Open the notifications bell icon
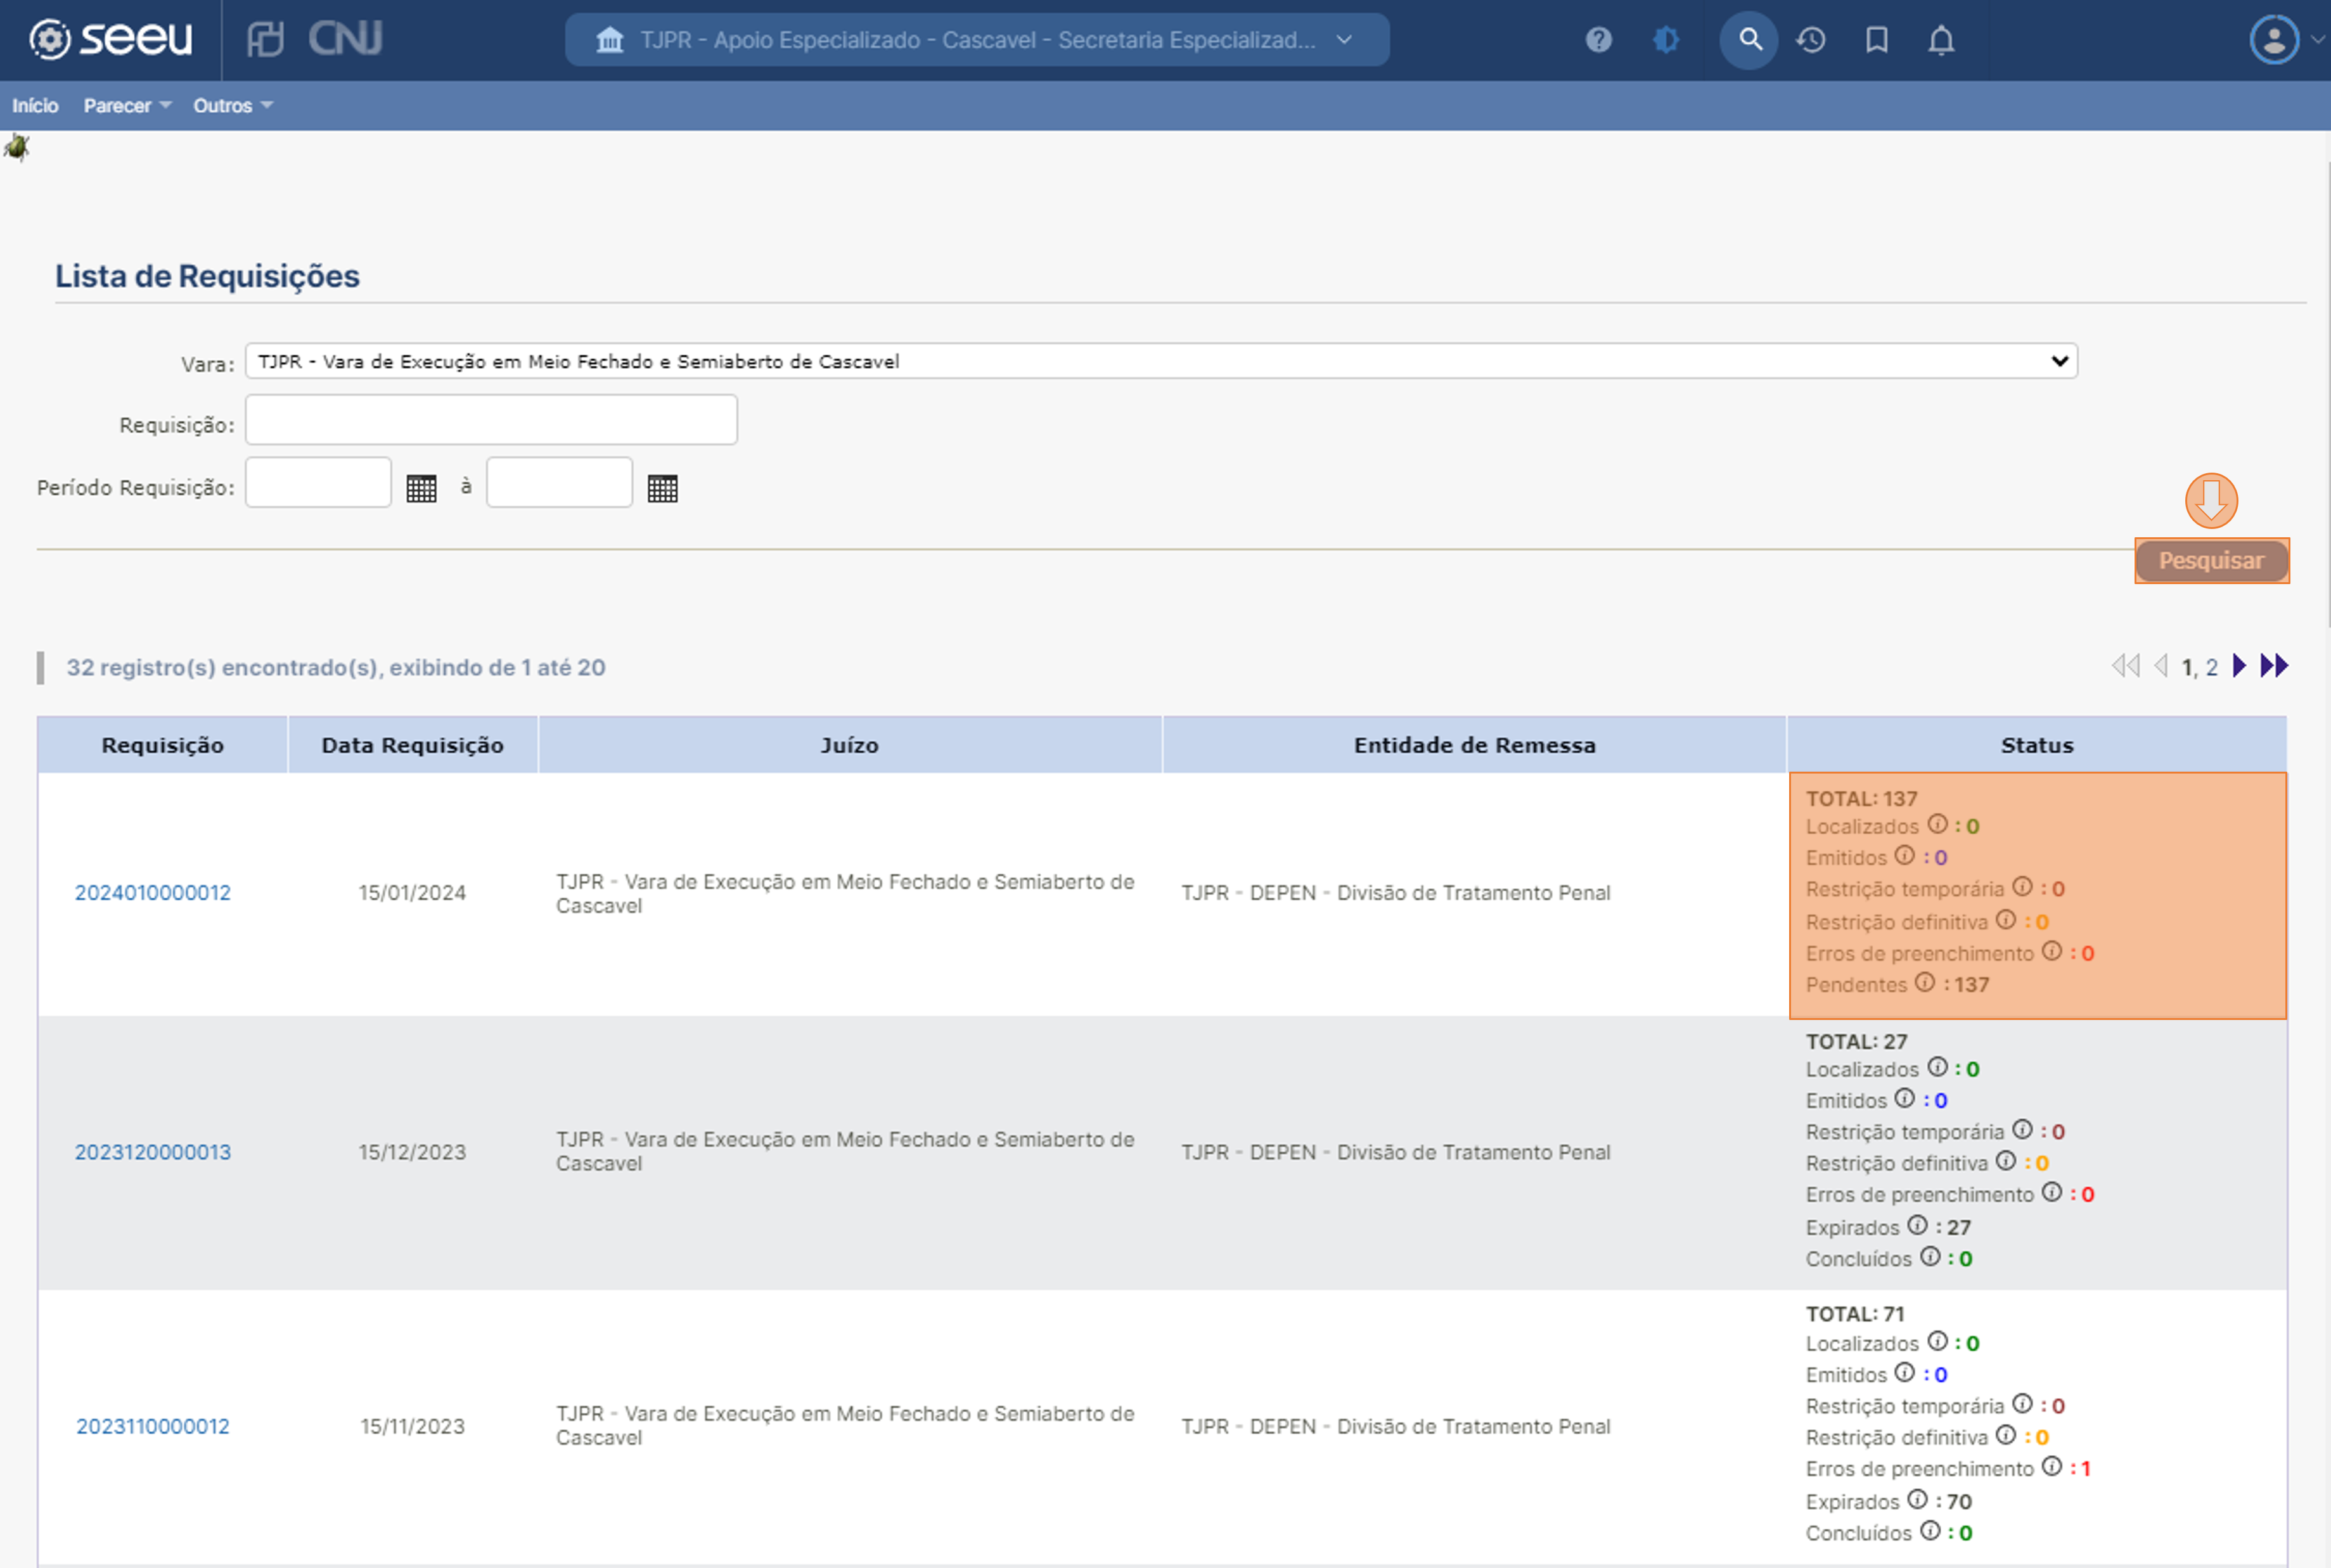 [x=1941, y=40]
